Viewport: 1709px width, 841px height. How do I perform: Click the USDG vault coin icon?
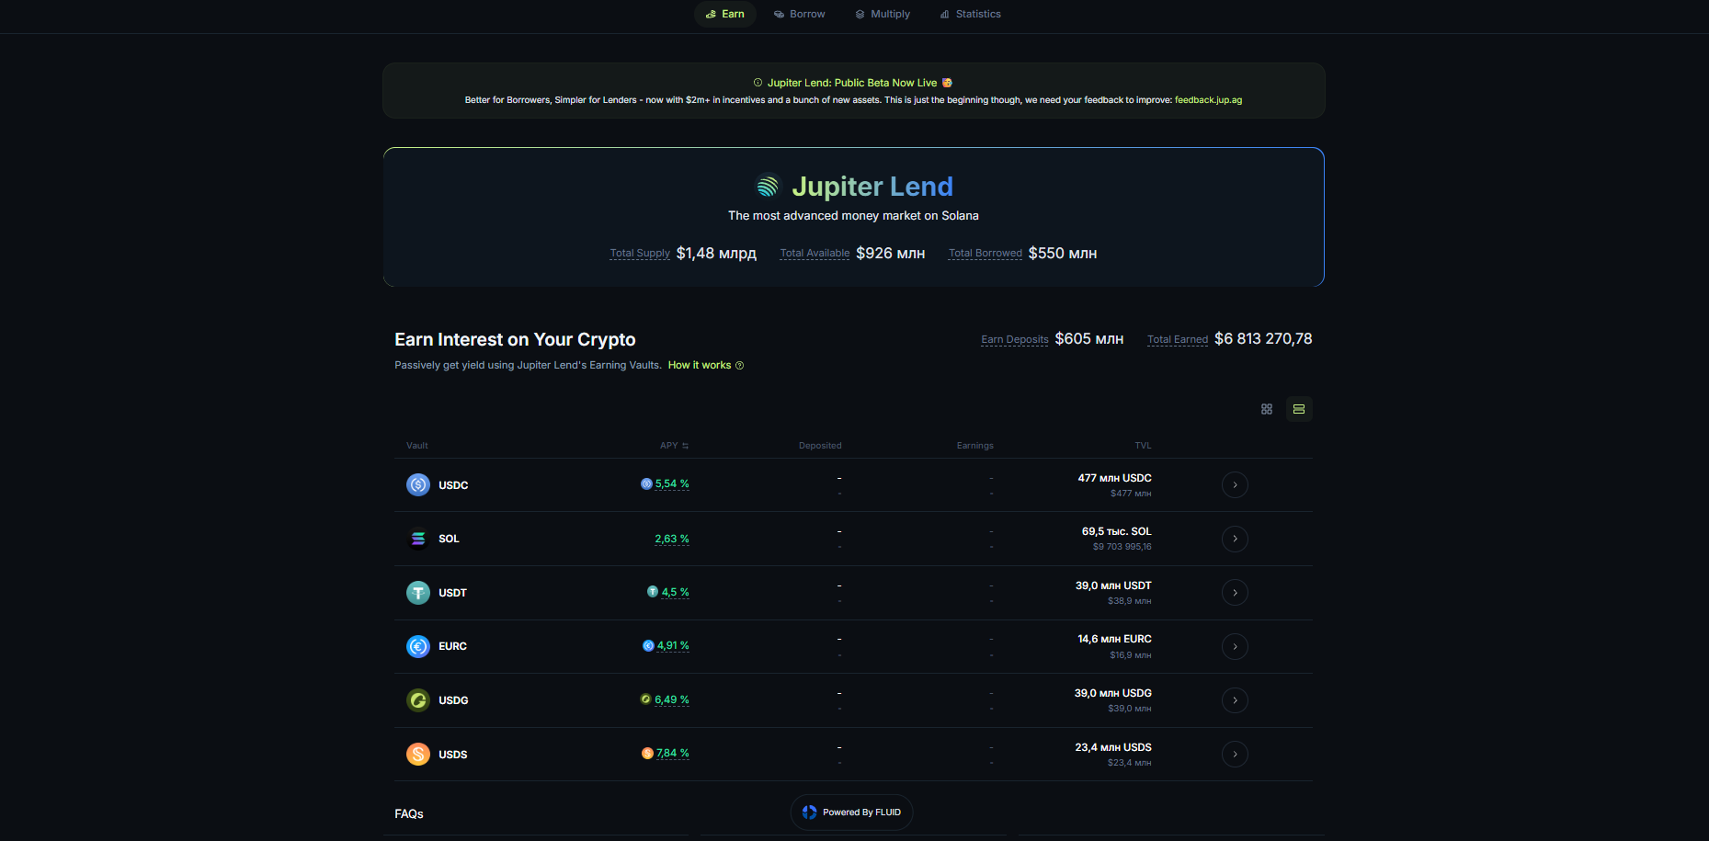[x=417, y=700]
